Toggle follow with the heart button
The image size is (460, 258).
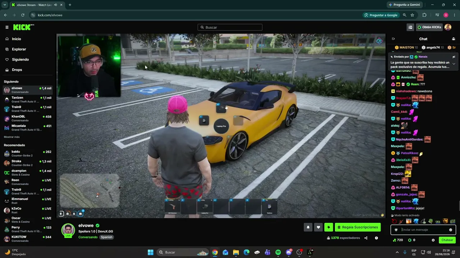(x=318, y=227)
